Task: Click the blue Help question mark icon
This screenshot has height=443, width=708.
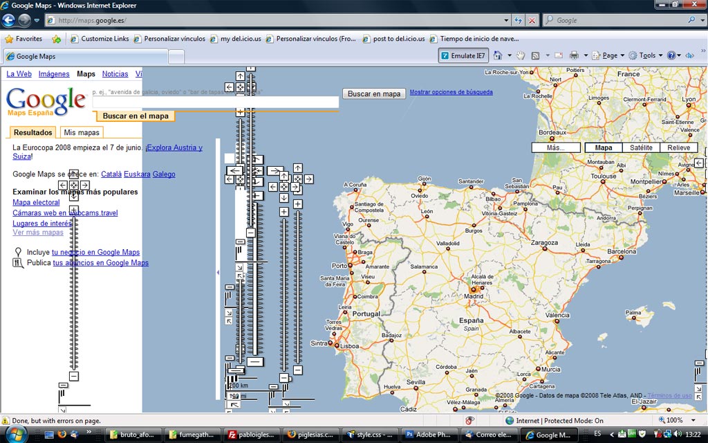Action: point(671,55)
